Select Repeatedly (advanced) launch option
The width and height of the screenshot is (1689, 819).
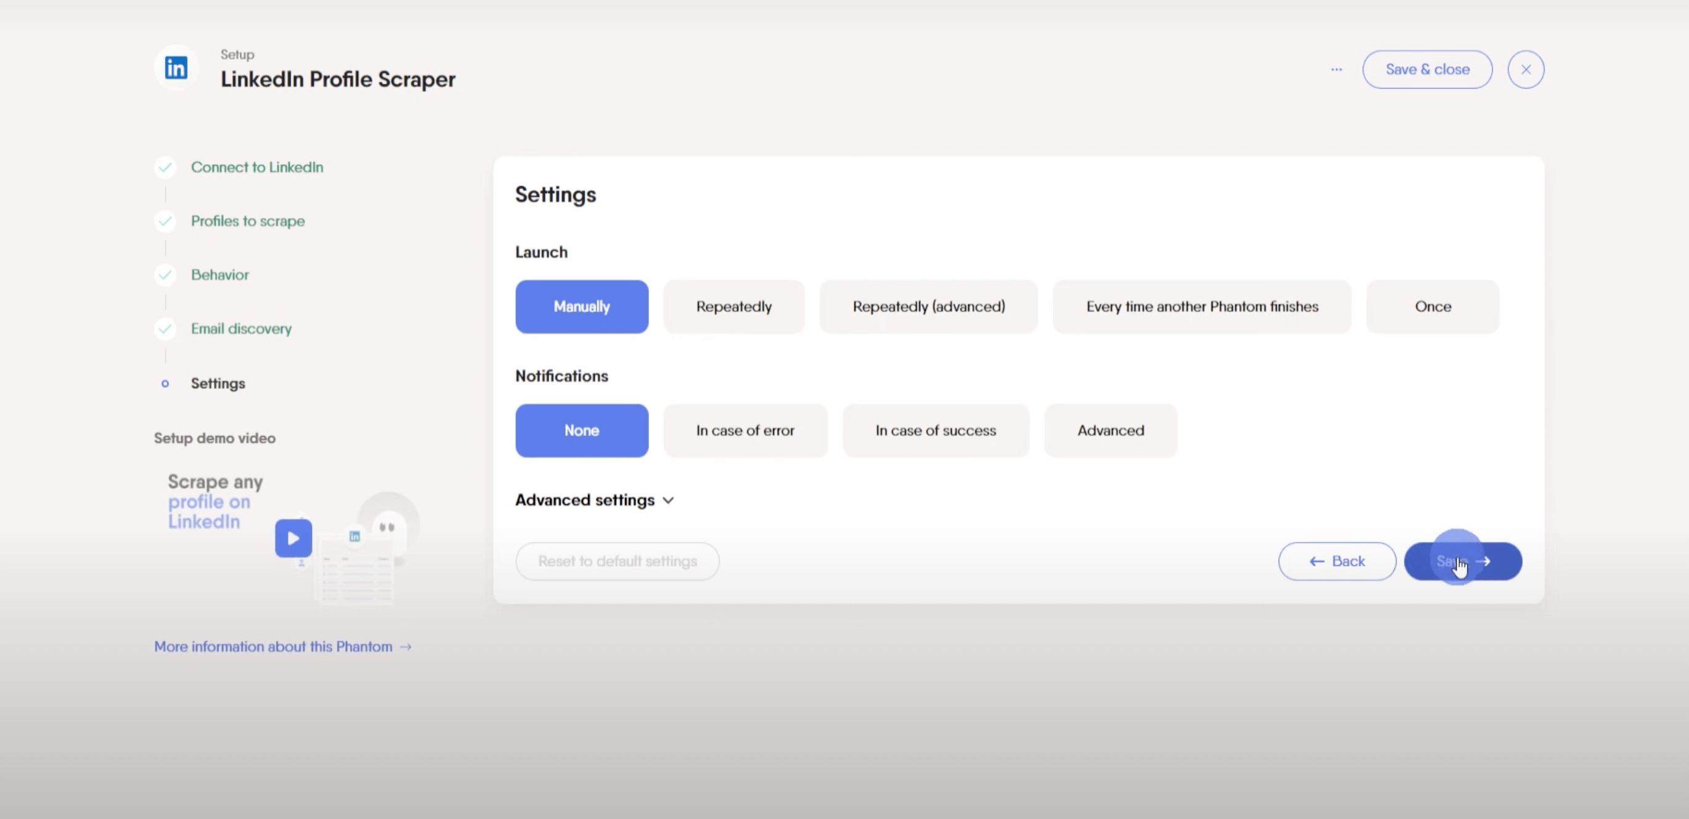pos(928,307)
